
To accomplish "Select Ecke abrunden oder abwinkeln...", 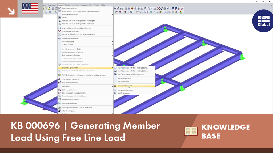I will [x=85, y=93].
